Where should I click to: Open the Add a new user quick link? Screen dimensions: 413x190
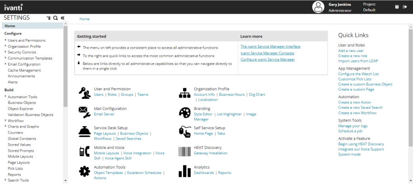351,50
